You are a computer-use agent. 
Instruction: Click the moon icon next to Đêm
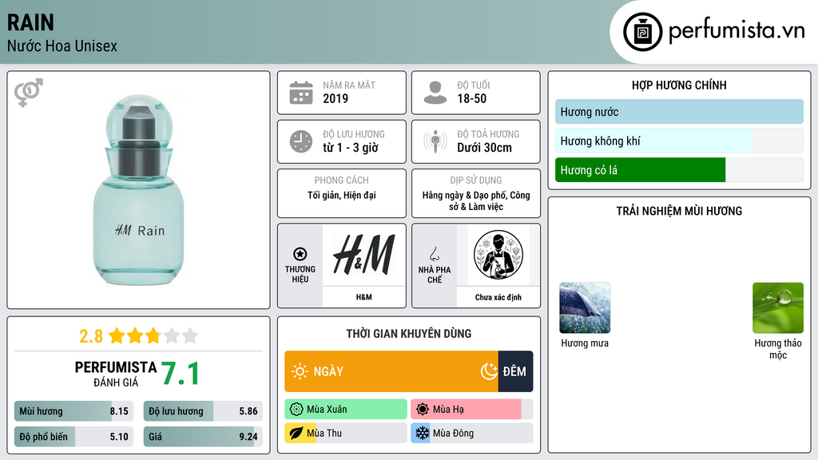point(489,371)
